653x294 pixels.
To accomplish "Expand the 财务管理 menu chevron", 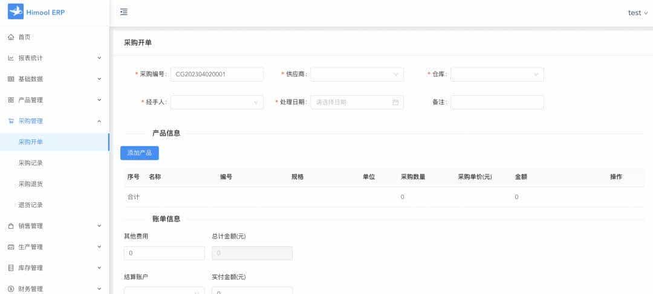I will (99, 288).
